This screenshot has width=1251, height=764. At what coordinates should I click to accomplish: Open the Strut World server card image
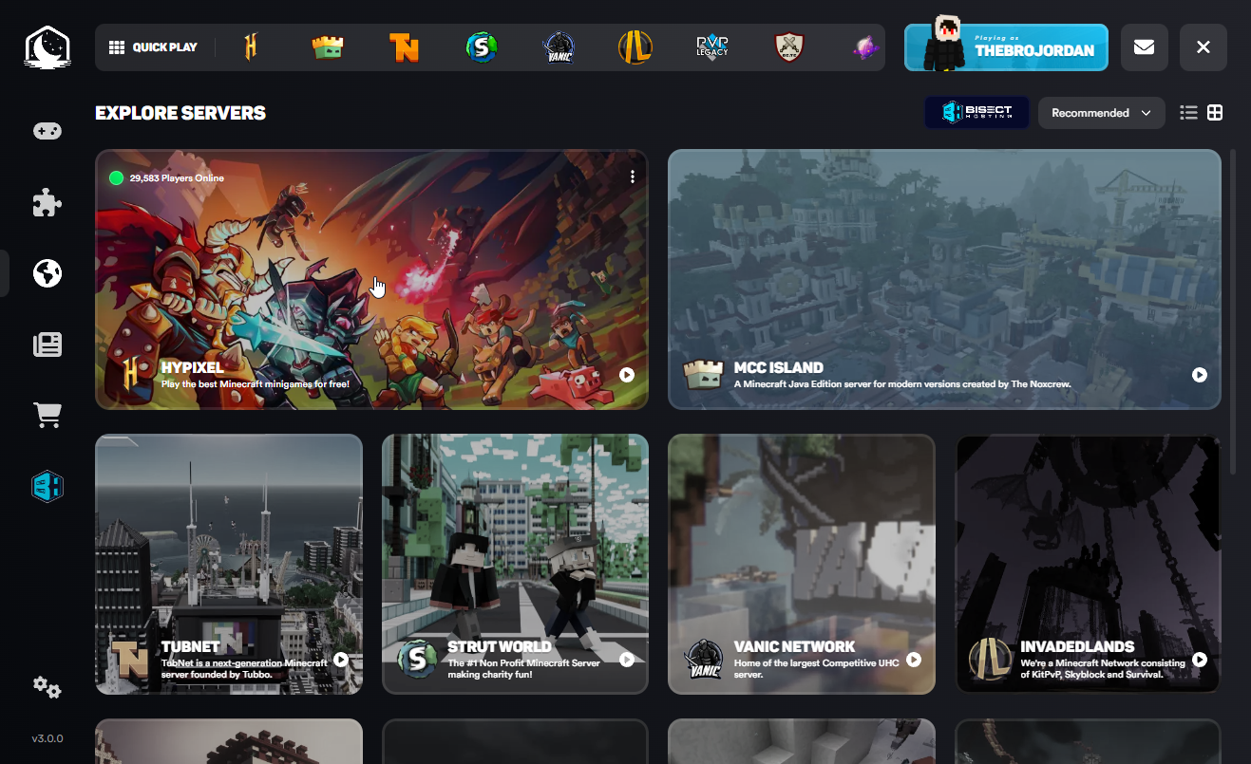click(515, 564)
